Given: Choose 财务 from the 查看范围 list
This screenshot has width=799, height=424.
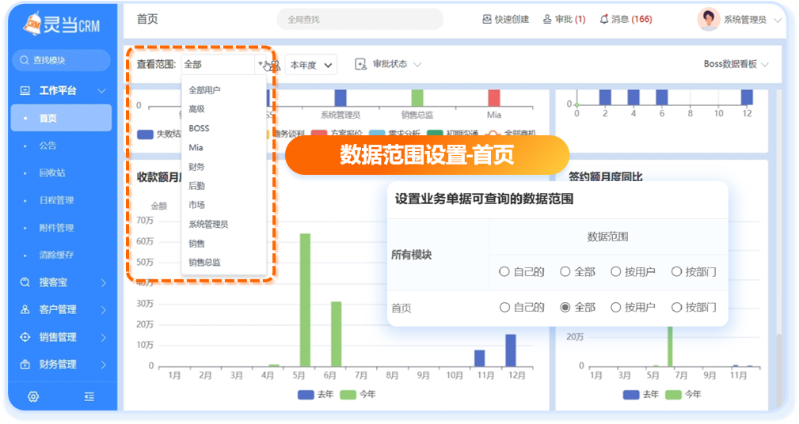Looking at the screenshot, I should pyautogui.click(x=196, y=166).
